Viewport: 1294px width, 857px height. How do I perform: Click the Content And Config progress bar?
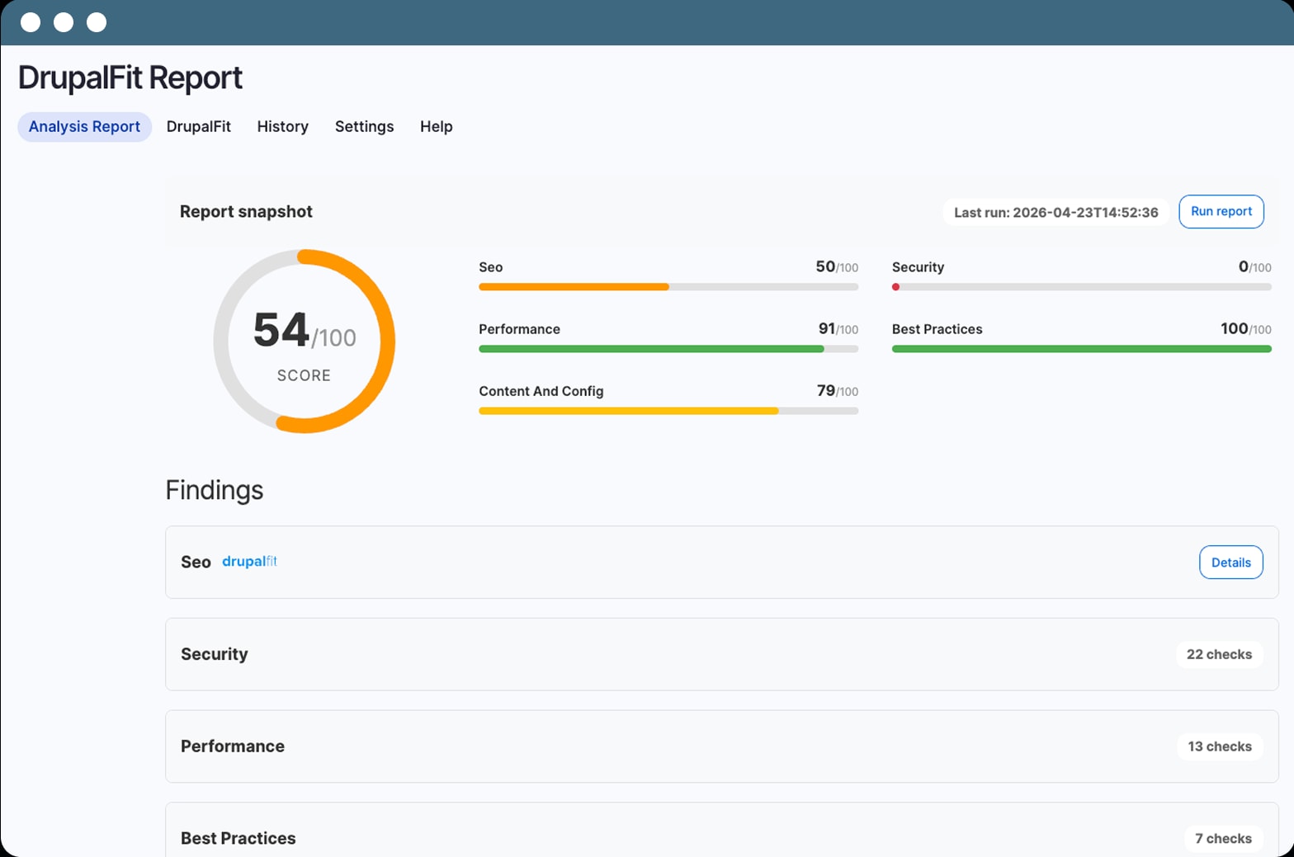[668, 411]
